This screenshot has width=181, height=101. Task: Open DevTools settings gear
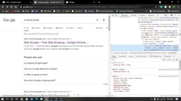pos(172,15)
